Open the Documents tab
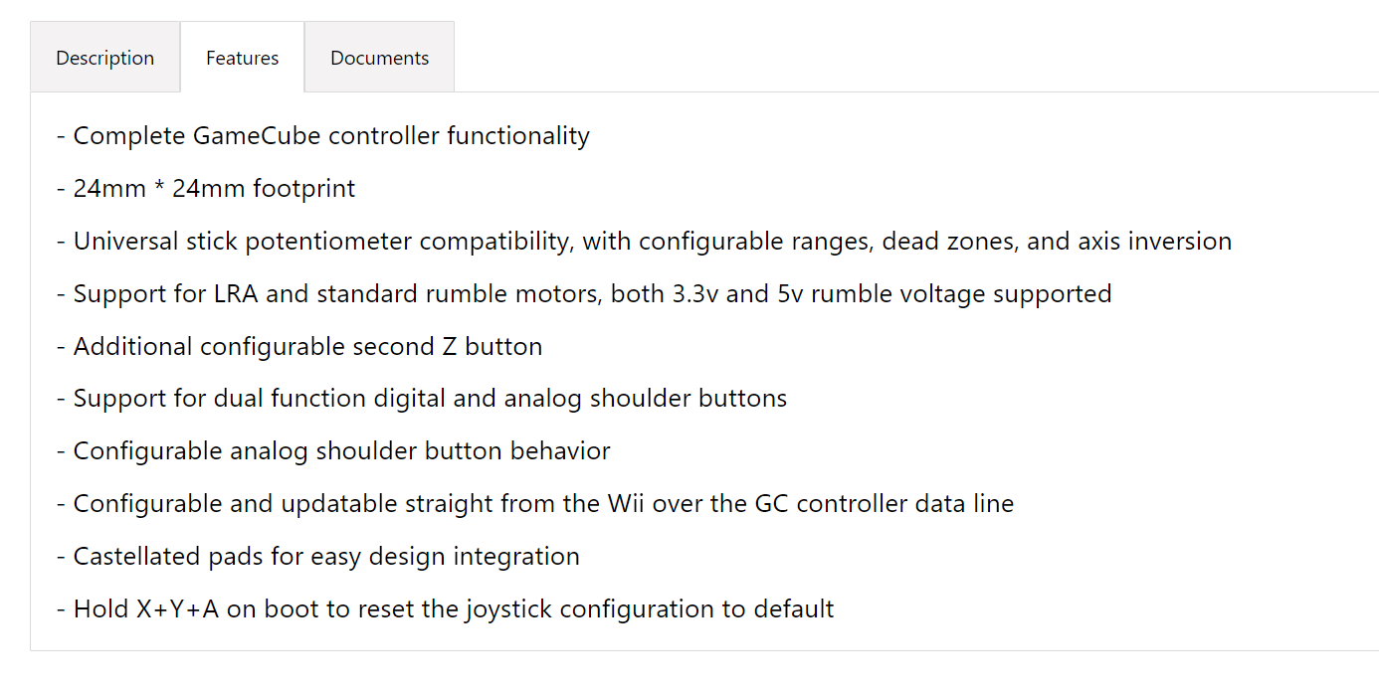Image resolution: width=1379 pixels, height=691 pixels. click(379, 58)
